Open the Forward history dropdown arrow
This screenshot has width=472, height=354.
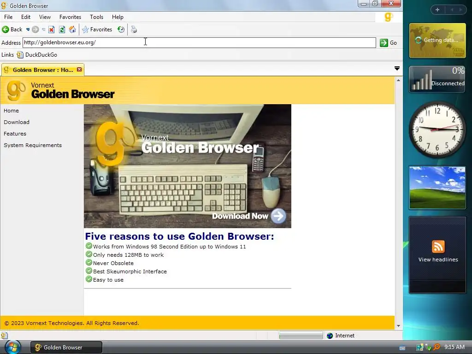point(44,29)
